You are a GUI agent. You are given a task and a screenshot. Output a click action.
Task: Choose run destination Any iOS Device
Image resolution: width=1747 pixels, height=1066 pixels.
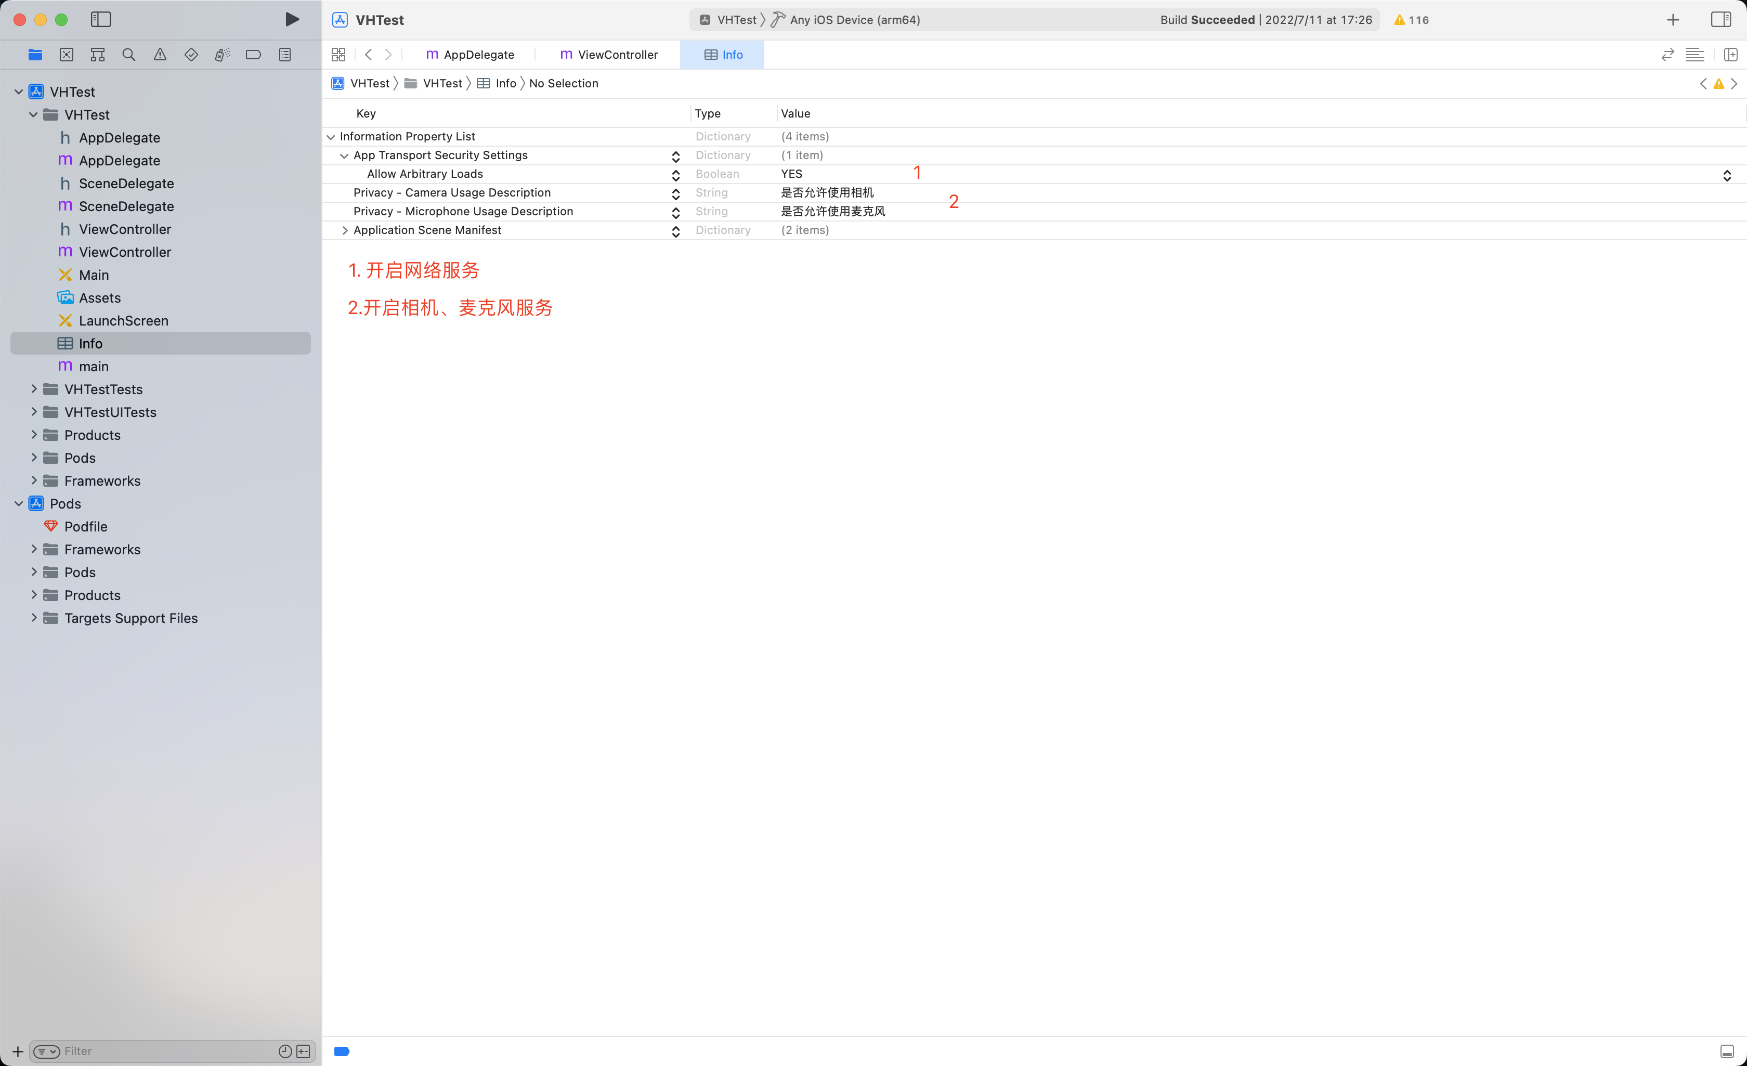tap(846, 20)
